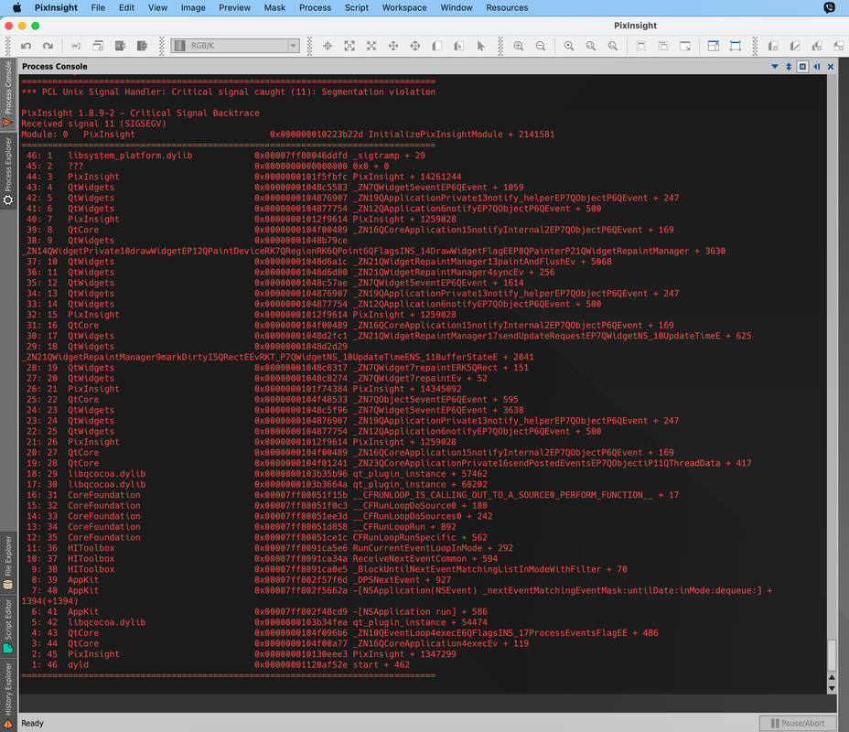This screenshot has width=849, height=732.
Task: Click 'RunCurrentEventLoopInMode + 292' row
Action: pos(270,548)
